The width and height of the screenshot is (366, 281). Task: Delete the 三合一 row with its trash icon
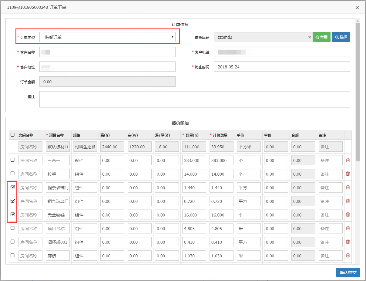pyautogui.click(x=348, y=160)
